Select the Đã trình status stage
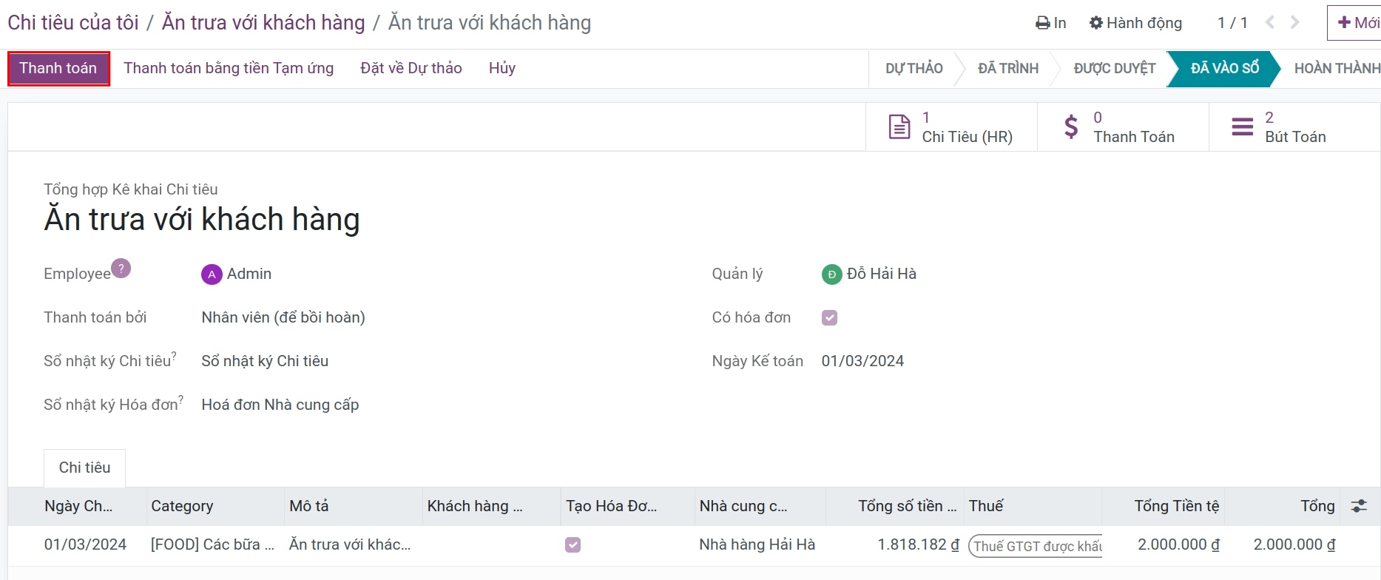This screenshot has height=580, width=1381. pos(1008,69)
